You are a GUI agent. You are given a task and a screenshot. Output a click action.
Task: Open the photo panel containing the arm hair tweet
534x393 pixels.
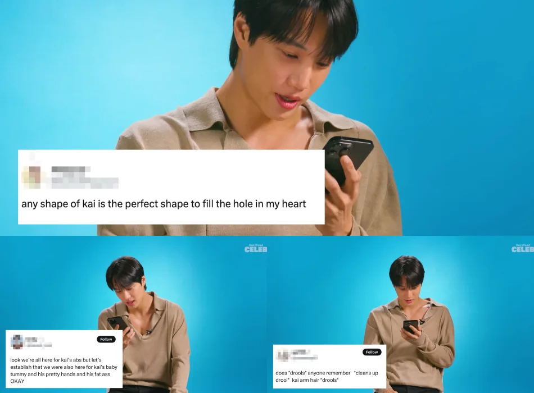(x=400, y=314)
